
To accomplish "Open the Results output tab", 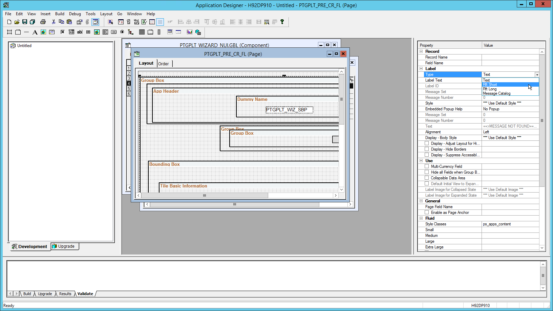I will (x=65, y=294).
